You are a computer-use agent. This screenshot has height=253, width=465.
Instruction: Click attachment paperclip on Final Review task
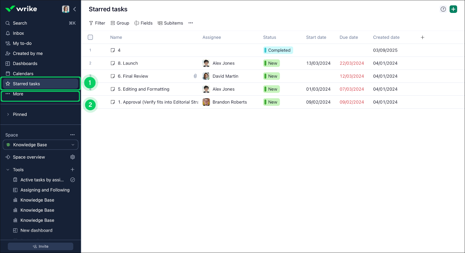195,76
